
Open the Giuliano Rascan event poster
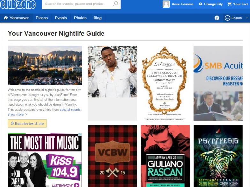(x=165, y=156)
